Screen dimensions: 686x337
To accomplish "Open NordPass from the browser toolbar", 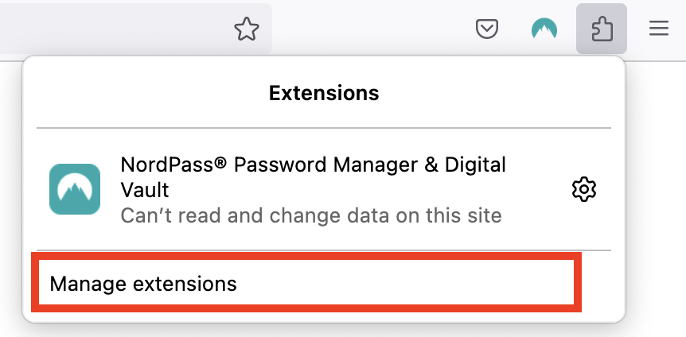I will [544, 30].
